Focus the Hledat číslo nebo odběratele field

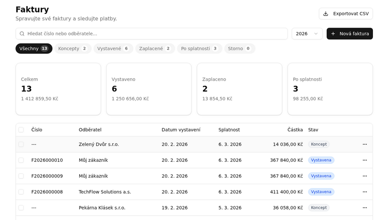click(x=151, y=33)
